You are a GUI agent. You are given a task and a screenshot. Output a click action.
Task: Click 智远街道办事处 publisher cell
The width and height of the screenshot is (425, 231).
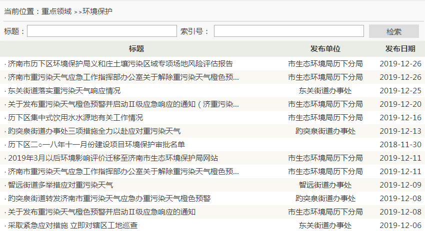click(325, 185)
